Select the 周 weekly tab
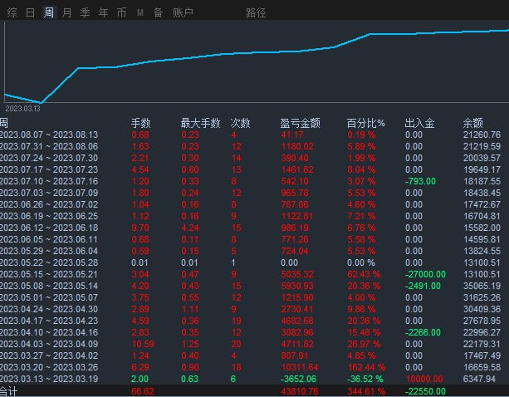Screen dimensions: 509x397 (x=49, y=12)
